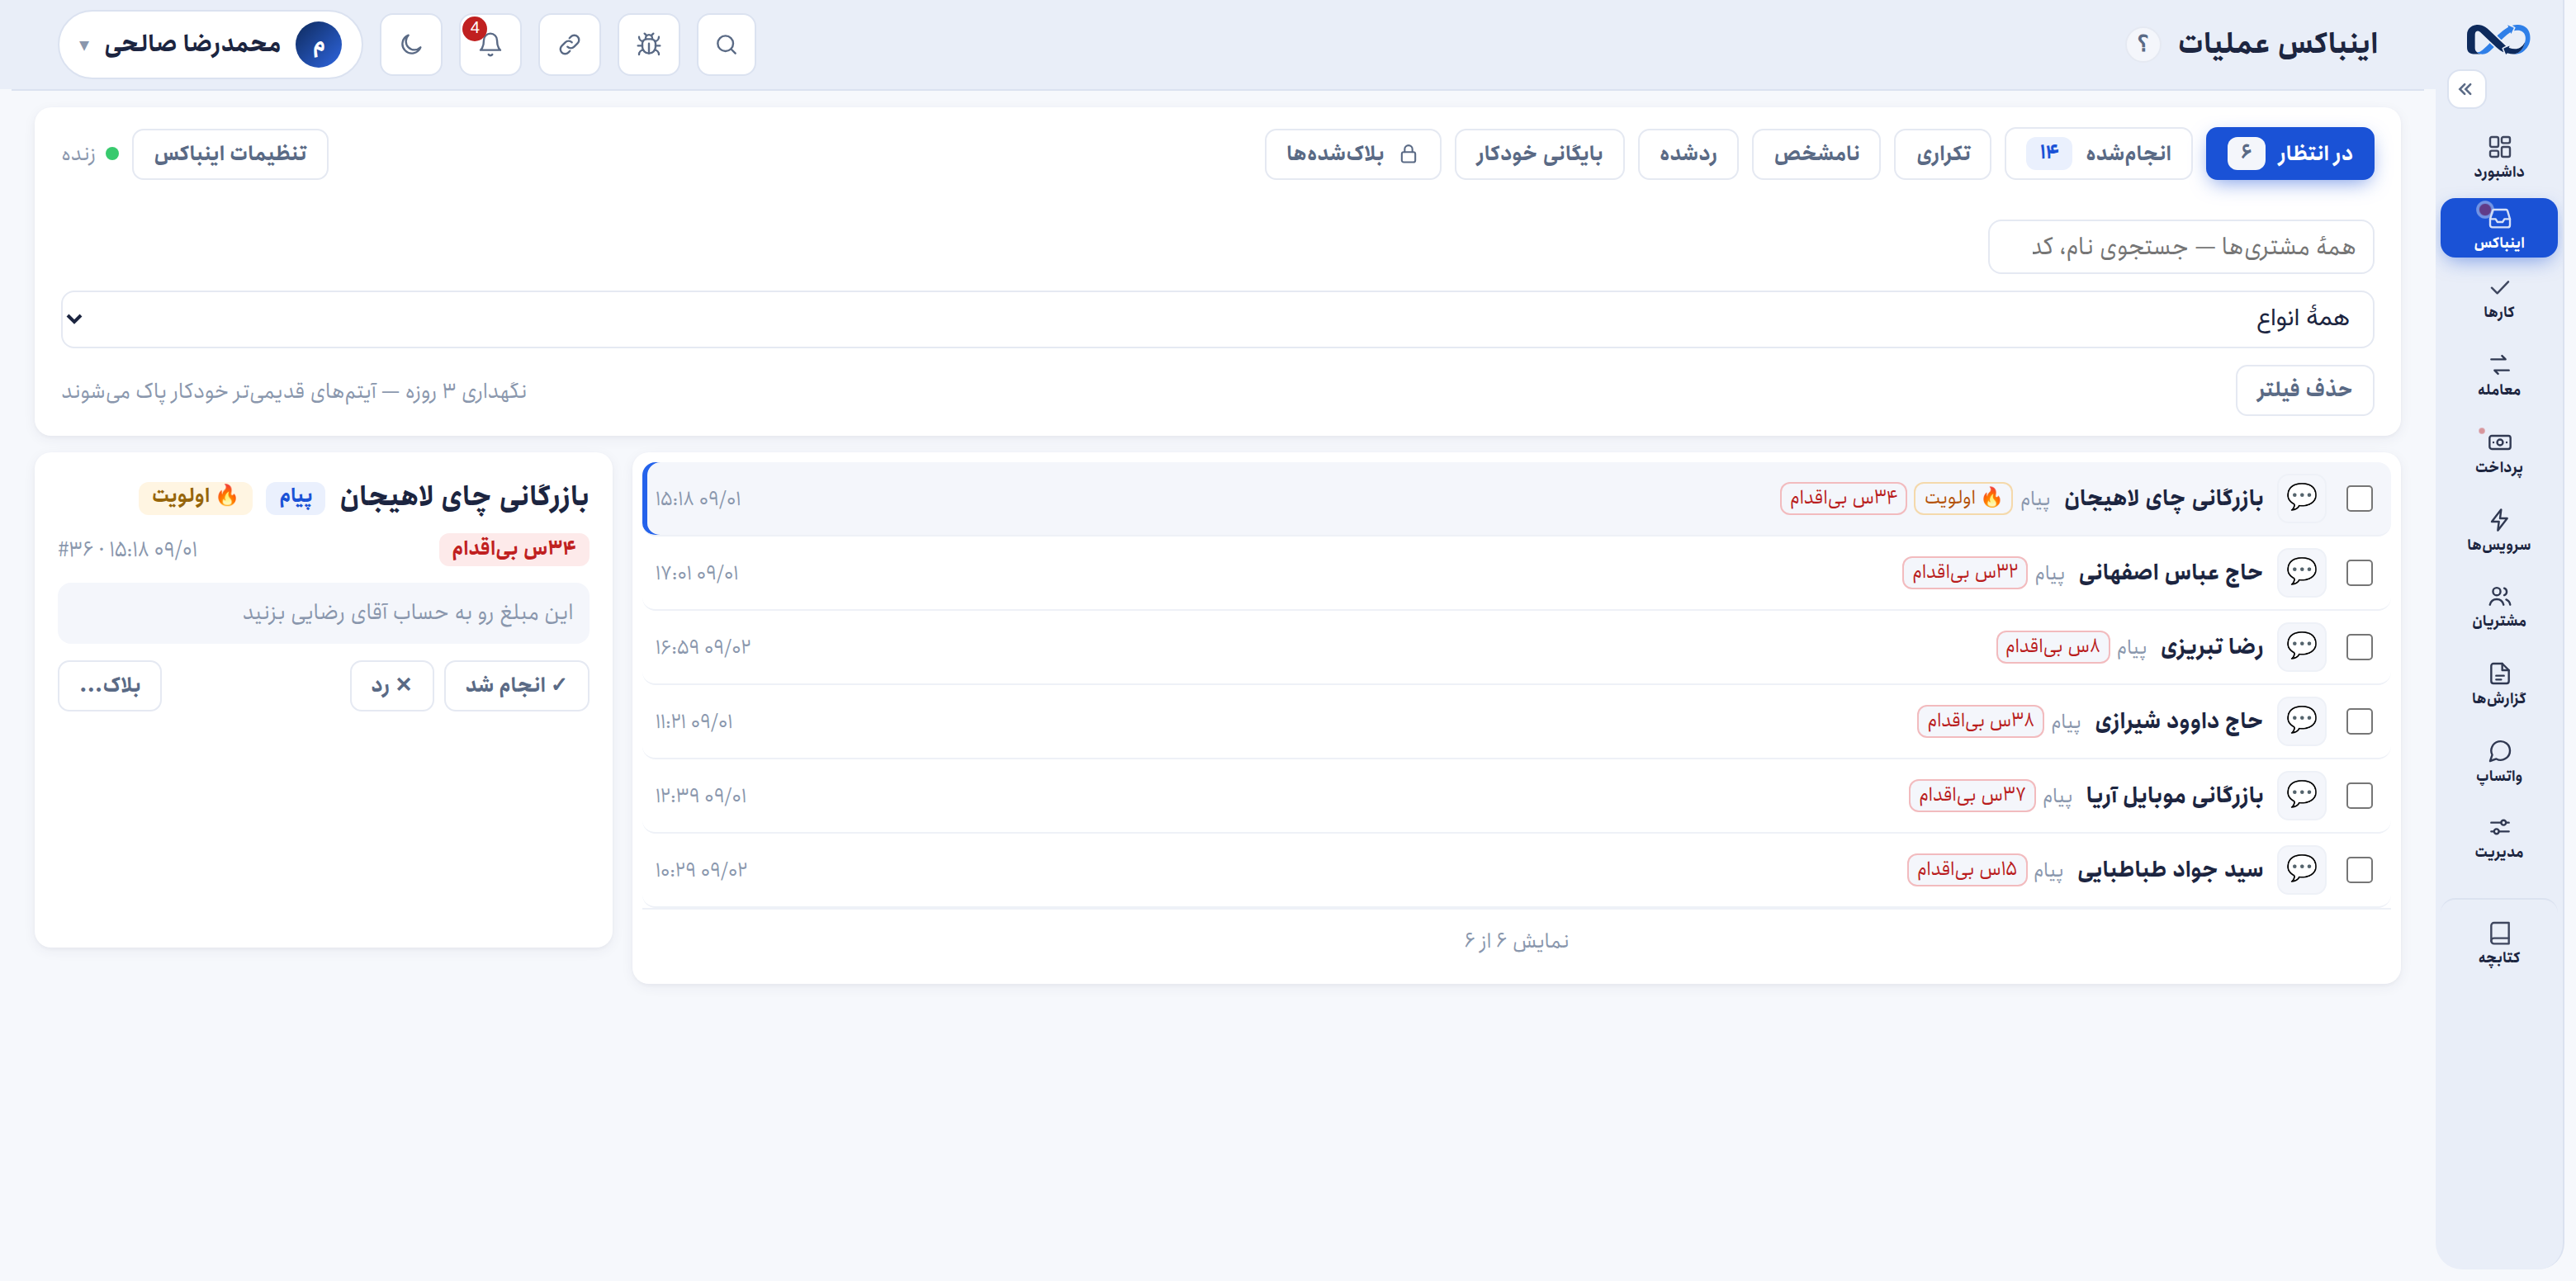This screenshot has height=1281, width=2576.
Task: Open the Handbook (کتابچه) sidebar icon
Action: coord(2498,943)
